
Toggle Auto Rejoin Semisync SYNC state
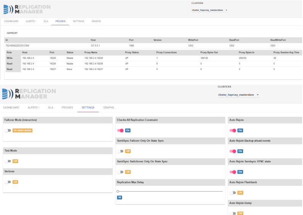pos(233,172)
